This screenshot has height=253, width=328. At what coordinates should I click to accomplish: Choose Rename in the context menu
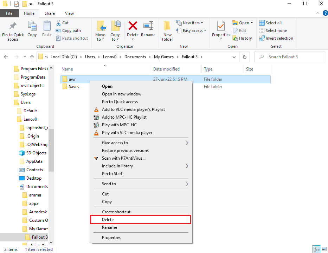tap(141, 227)
